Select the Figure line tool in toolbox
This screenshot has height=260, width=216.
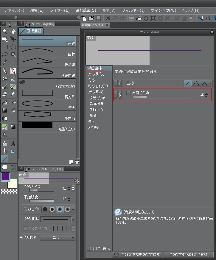tap(5, 159)
